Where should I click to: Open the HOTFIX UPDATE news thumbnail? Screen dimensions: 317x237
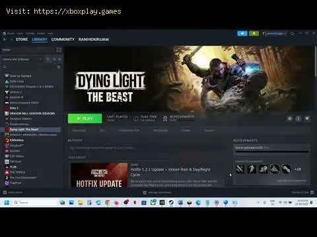pos(99,175)
